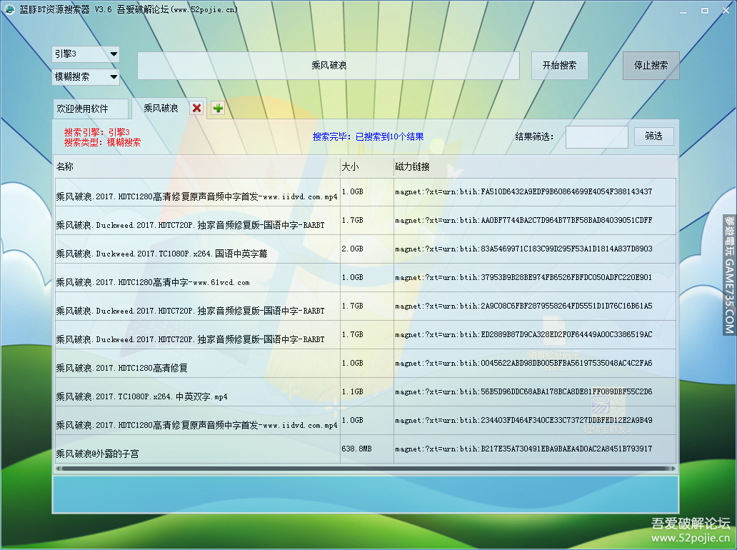Screen dimensions: 737x550
Task: Switch to the 欢迎使用软件 tab
Action: pos(90,109)
